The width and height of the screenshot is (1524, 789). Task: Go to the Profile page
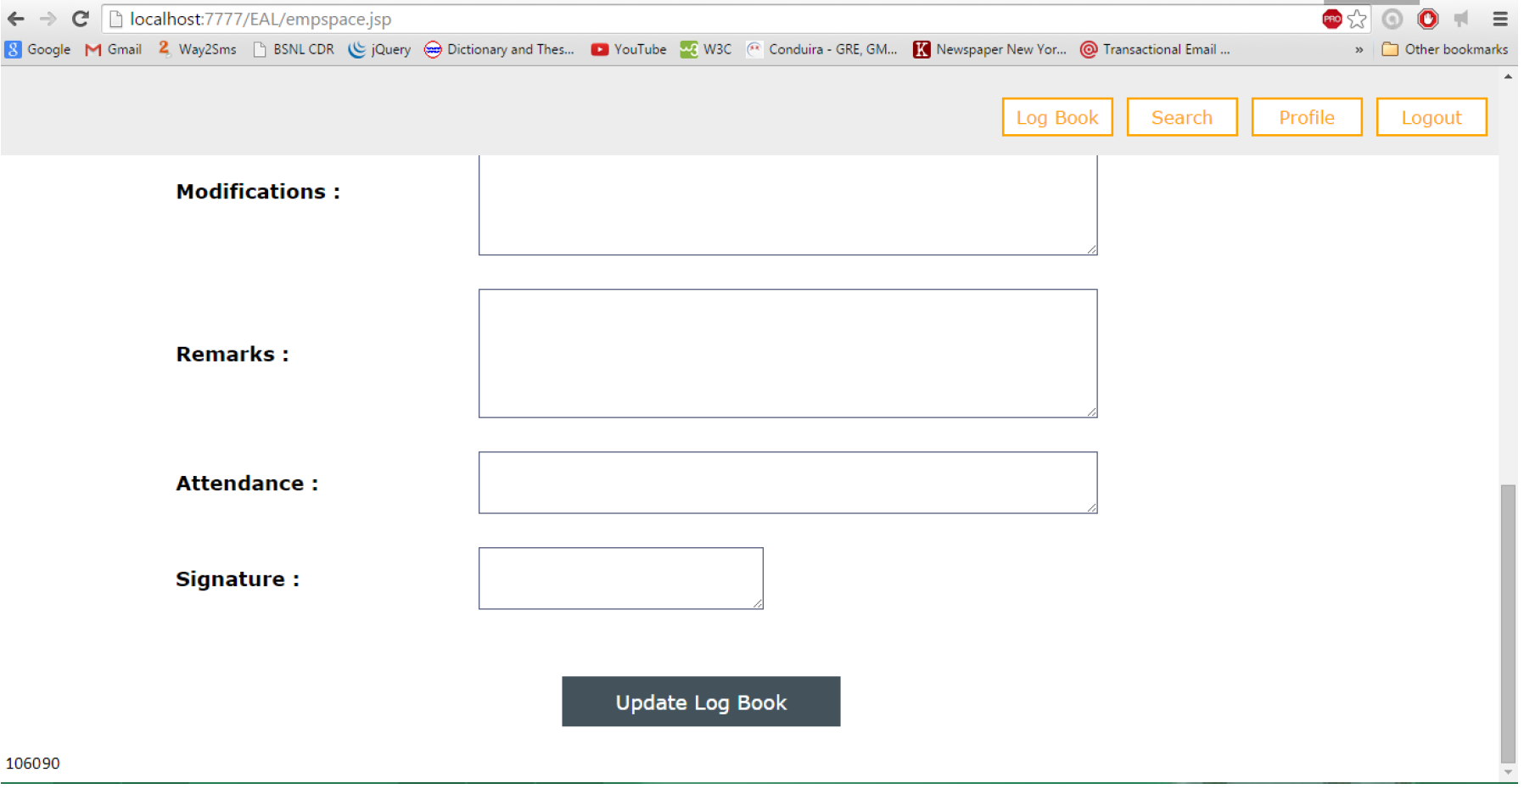coord(1306,117)
